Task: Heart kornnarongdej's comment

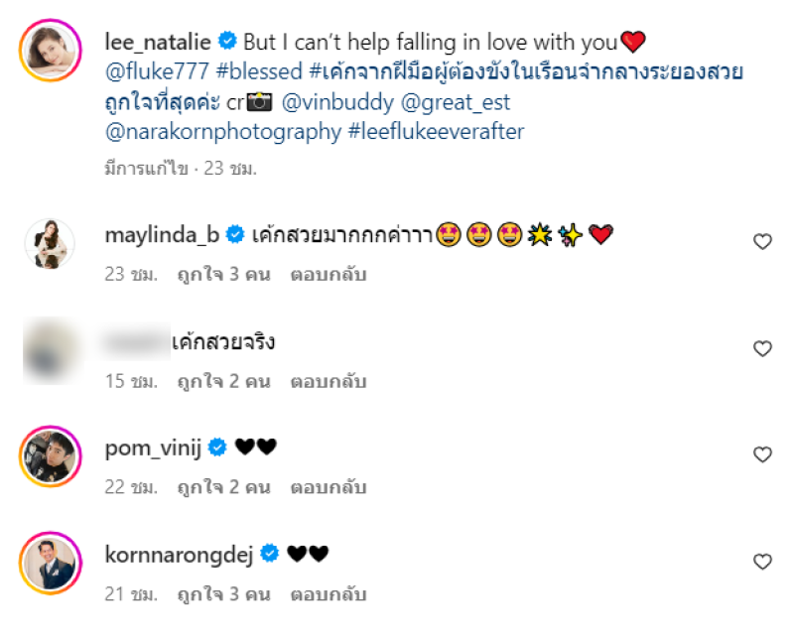Action: tap(762, 562)
